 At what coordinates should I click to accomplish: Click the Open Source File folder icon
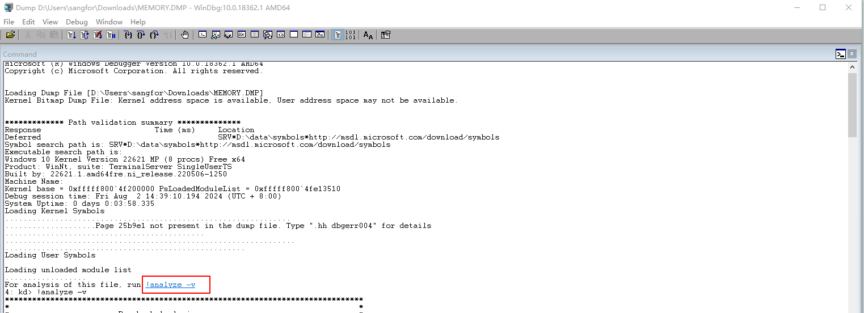(x=10, y=35)
